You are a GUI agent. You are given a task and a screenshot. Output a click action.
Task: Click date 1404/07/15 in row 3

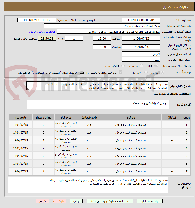tap(20, 140)
